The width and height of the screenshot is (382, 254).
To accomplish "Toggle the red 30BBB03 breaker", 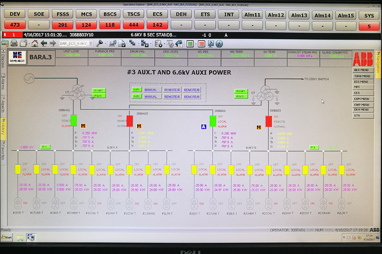I will click(269, 121).
